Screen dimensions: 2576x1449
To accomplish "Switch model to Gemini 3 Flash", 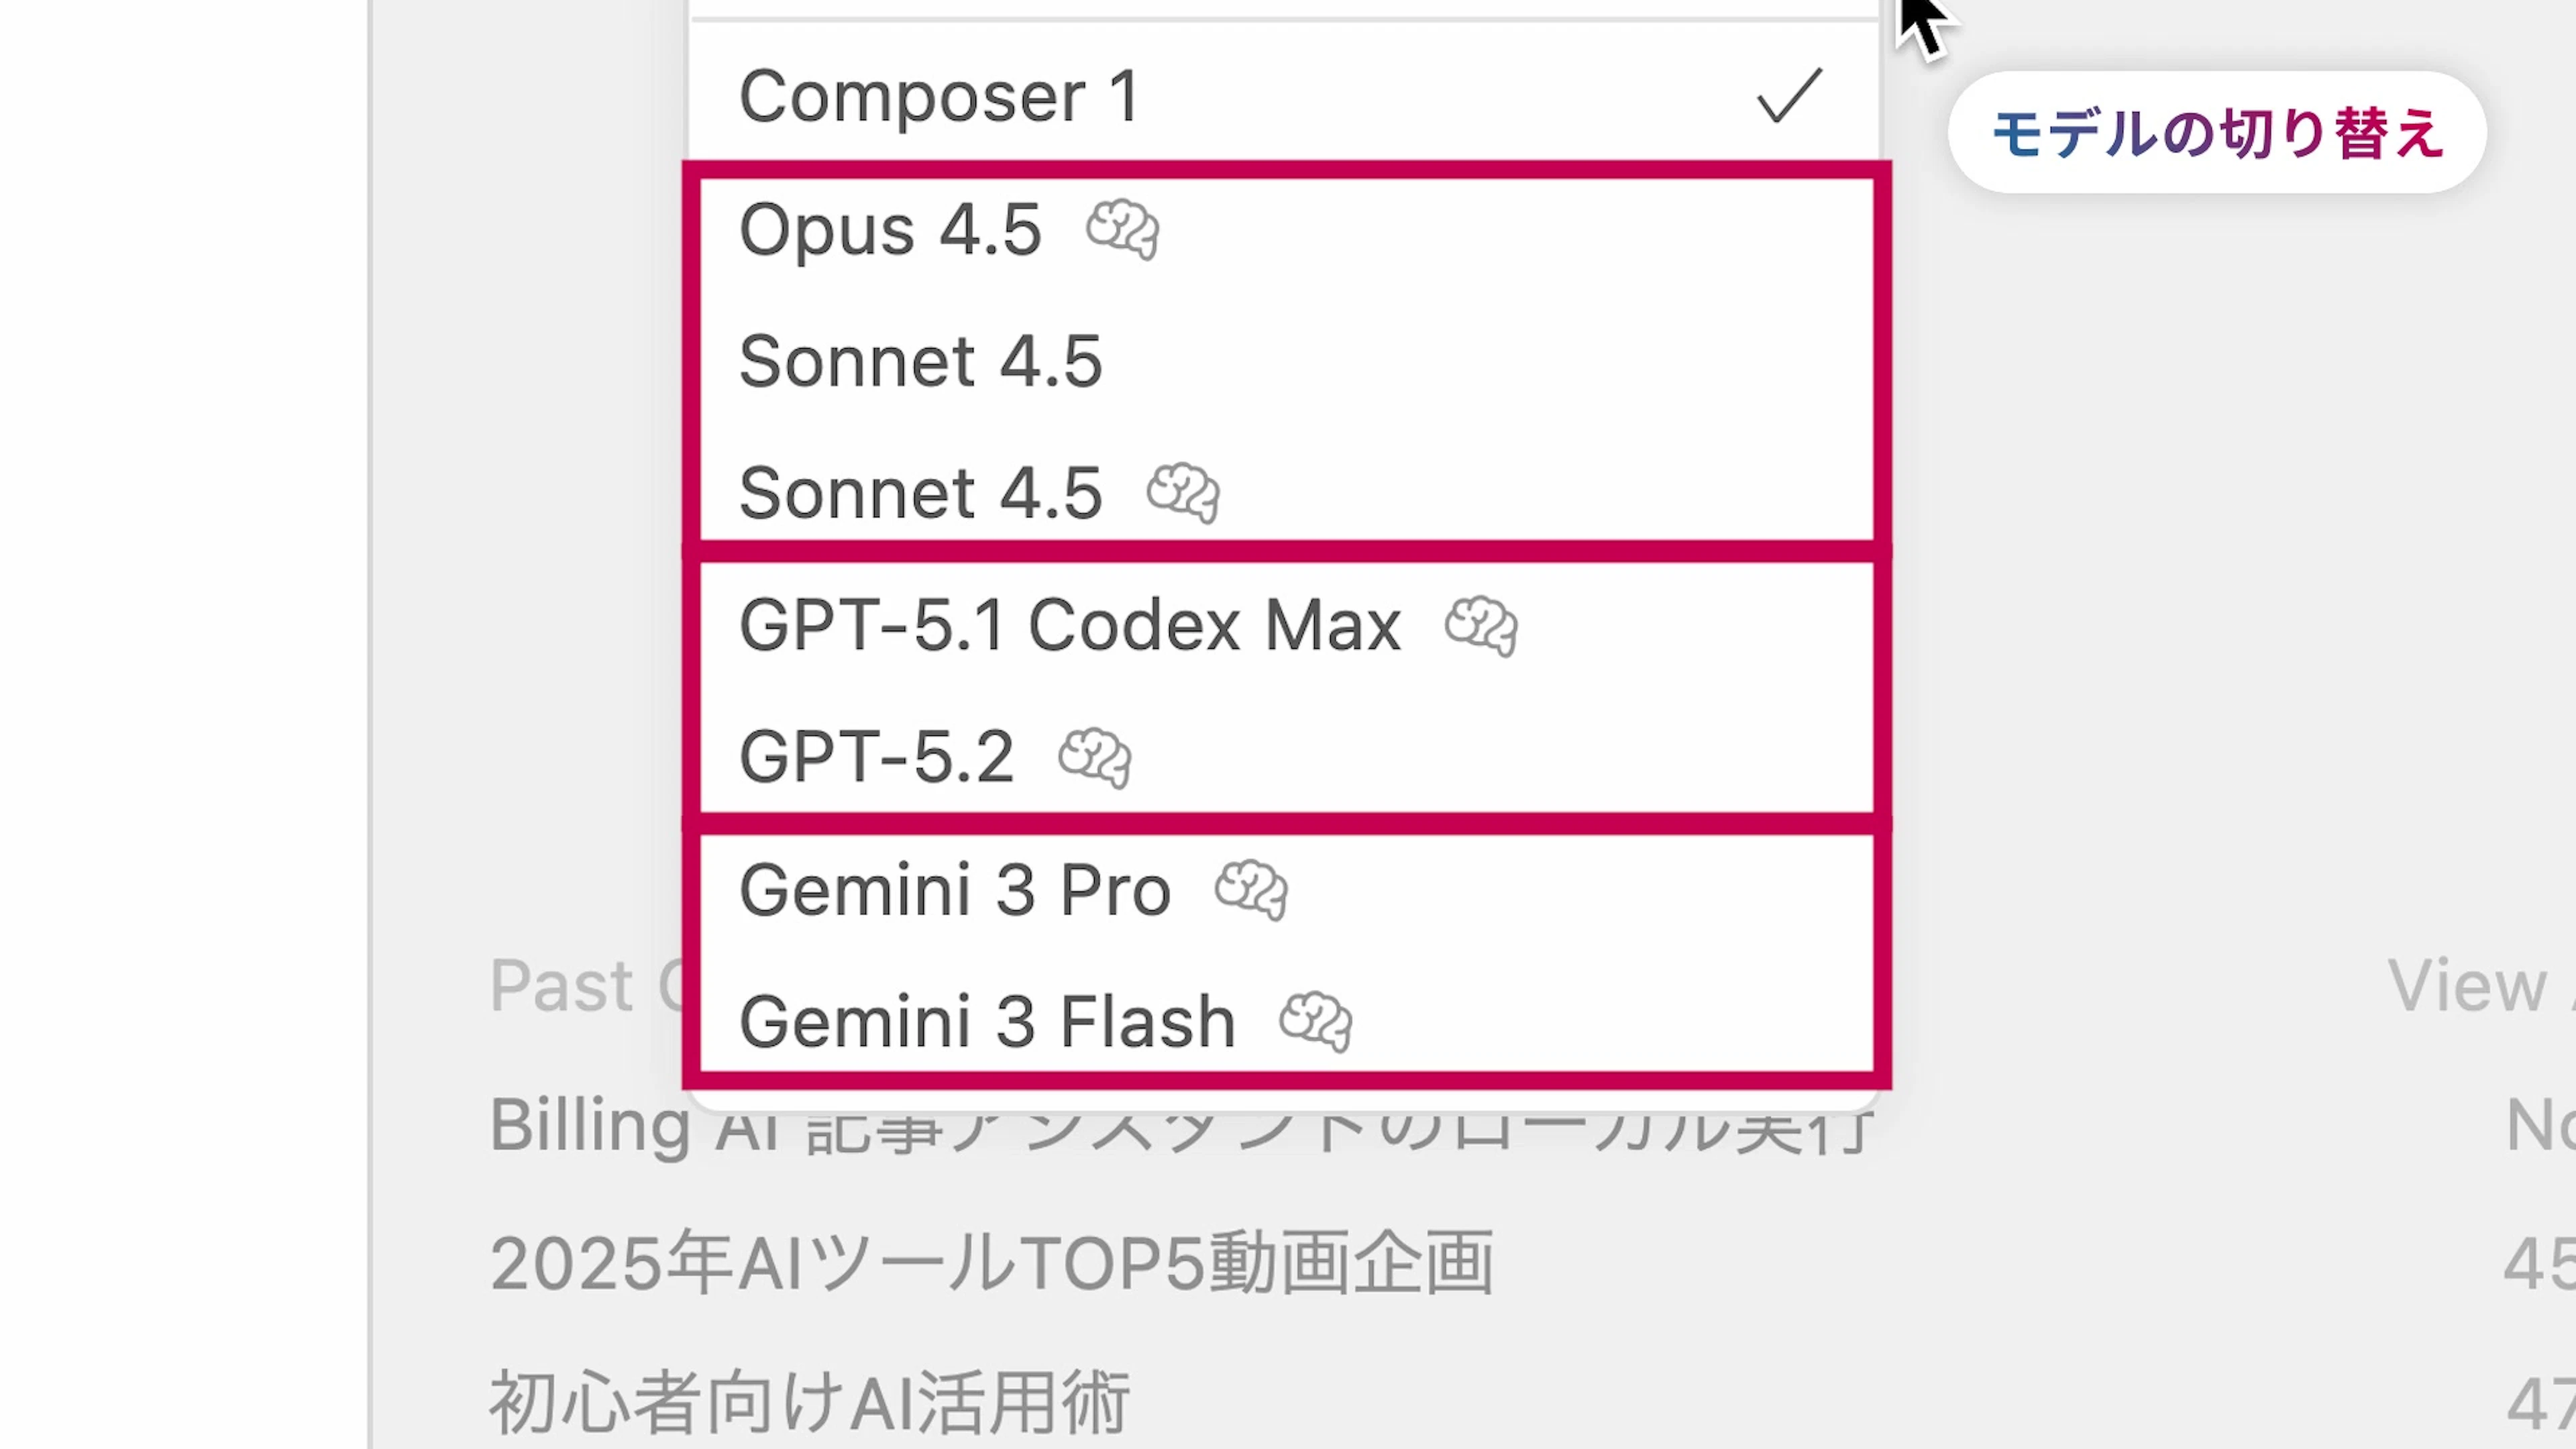I will coord(987,1021).
